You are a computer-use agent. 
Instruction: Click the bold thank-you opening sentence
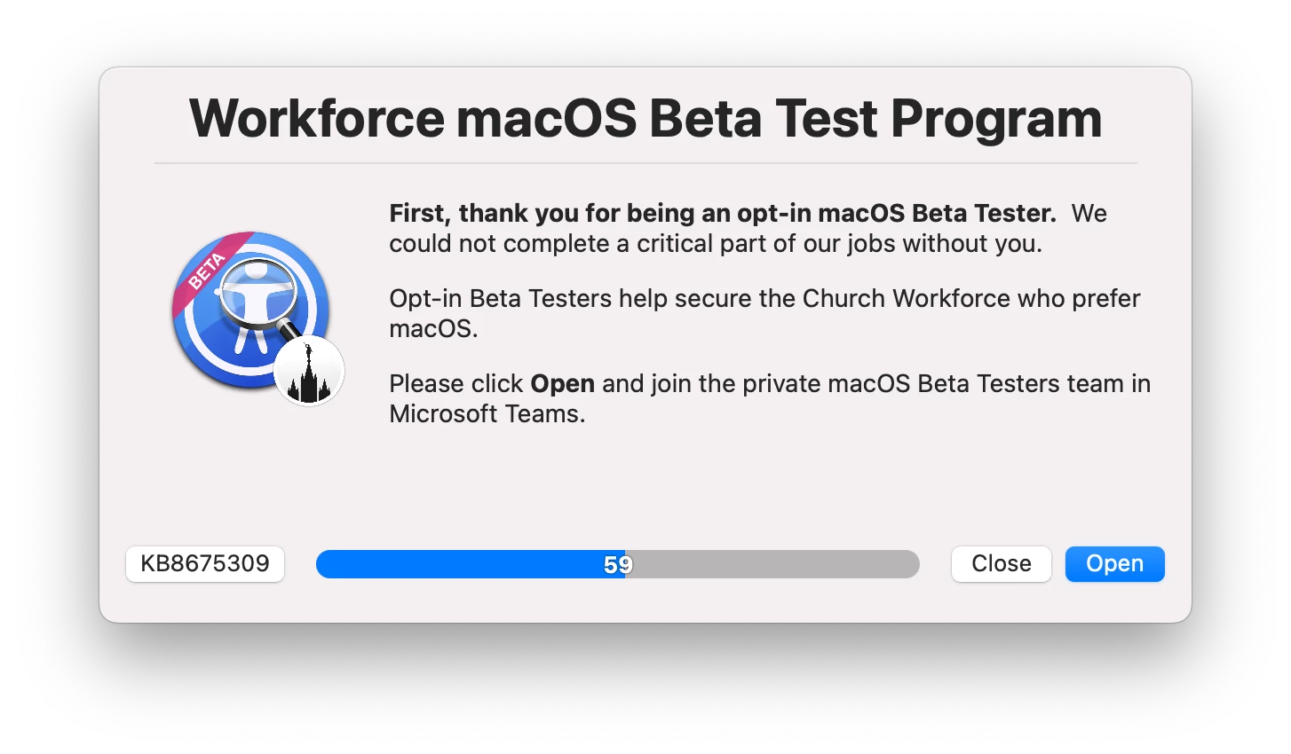723,214
